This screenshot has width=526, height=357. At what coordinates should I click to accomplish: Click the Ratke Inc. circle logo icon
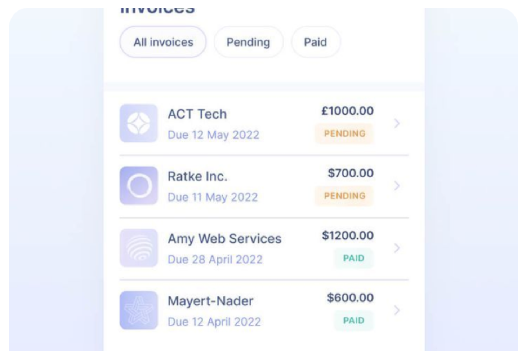[139, 186]
